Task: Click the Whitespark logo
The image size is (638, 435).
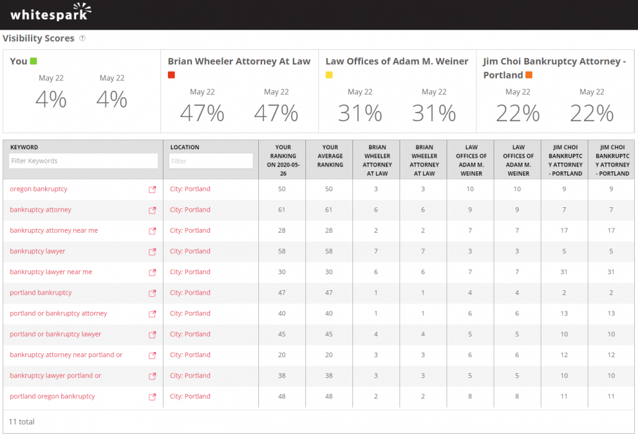Action: tap(50, 12)
